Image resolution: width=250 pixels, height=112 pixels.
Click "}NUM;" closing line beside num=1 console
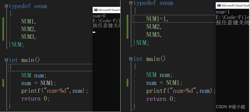(141, 43)
